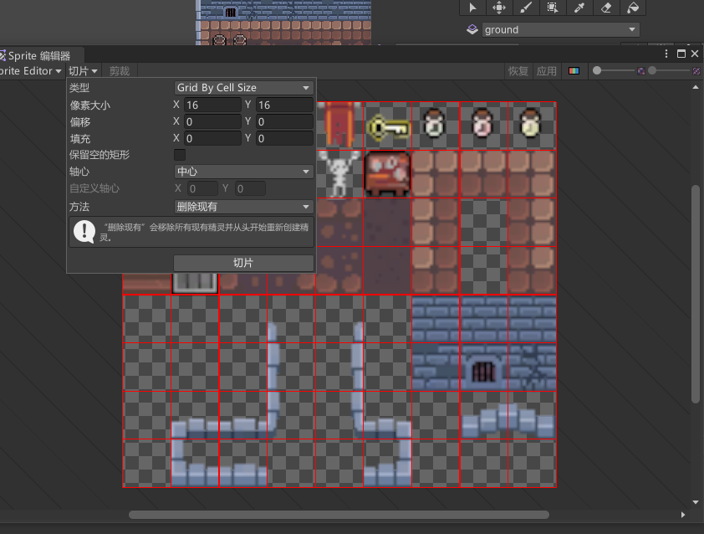Screen dimensions: 704x534
Task: Toggle the 保留空的矩形 checkbox
Action: coord(180,155)
